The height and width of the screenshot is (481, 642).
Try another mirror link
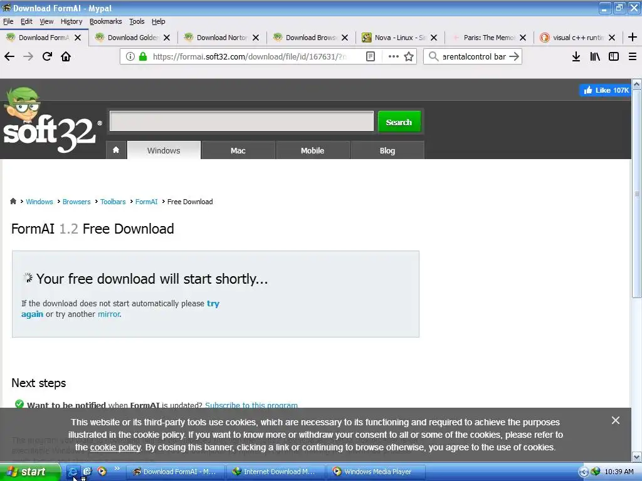(x=109, y=314)
